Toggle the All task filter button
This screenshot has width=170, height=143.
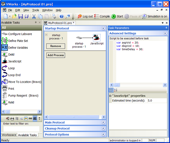tap(35, 118)
